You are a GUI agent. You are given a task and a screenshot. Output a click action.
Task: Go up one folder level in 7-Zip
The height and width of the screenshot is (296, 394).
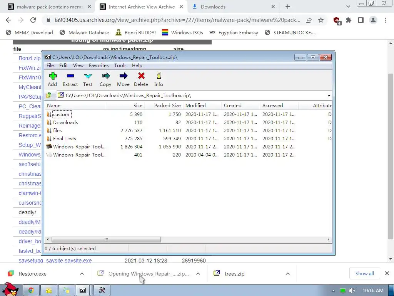point(49,95)
